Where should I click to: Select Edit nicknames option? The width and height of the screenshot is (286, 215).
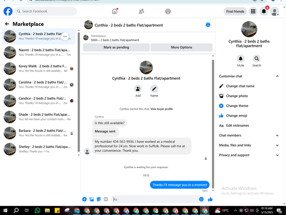pyautogui.click(x=249, y=126)
